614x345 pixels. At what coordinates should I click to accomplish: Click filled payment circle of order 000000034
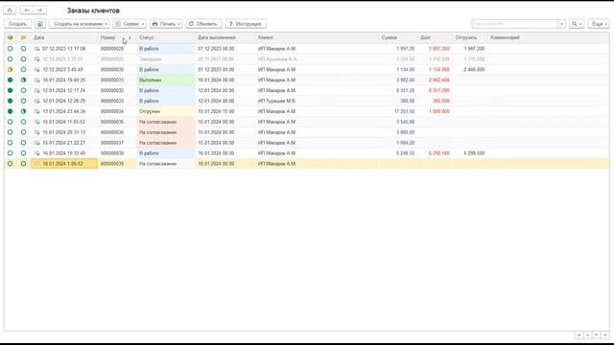pyautogui.click(x=11, y=111)
